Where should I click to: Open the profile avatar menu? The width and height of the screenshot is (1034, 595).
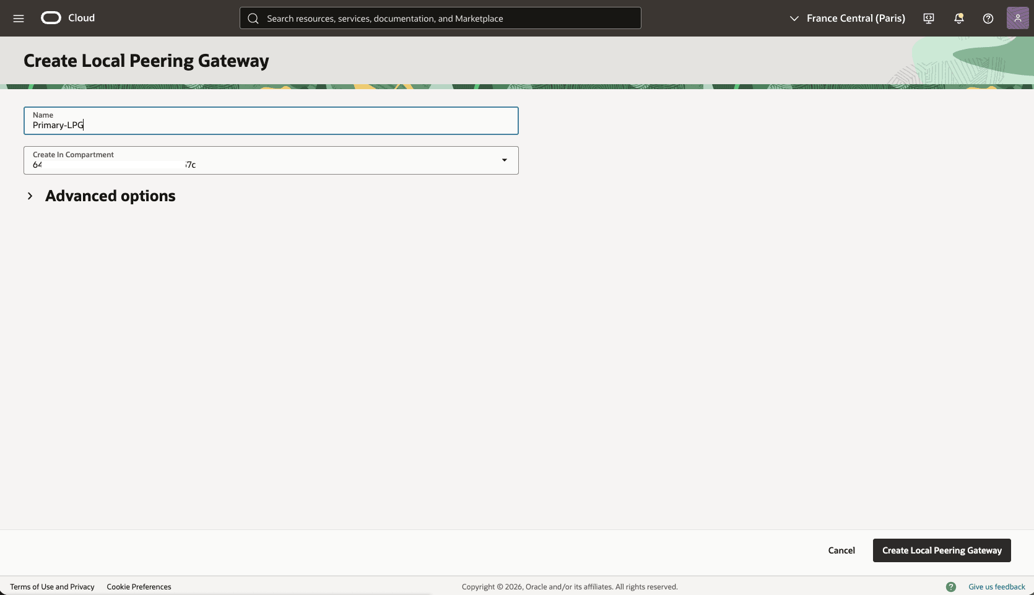[x=1017, y=18]
